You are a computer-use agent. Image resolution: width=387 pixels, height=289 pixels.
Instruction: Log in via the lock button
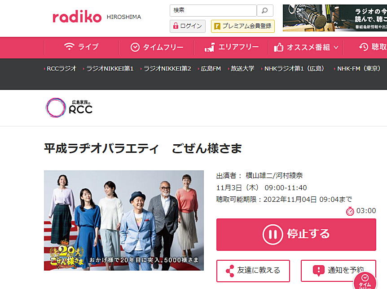pyautogui.click(x=188, y=26)
